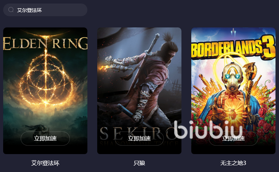Click the 无主之地3 title text
The width and height of the screenshot is (279, 172).
tap(233, 163)
